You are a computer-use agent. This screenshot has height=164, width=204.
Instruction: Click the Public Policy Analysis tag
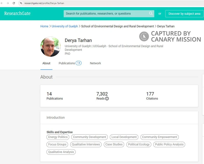click(169, 144)
